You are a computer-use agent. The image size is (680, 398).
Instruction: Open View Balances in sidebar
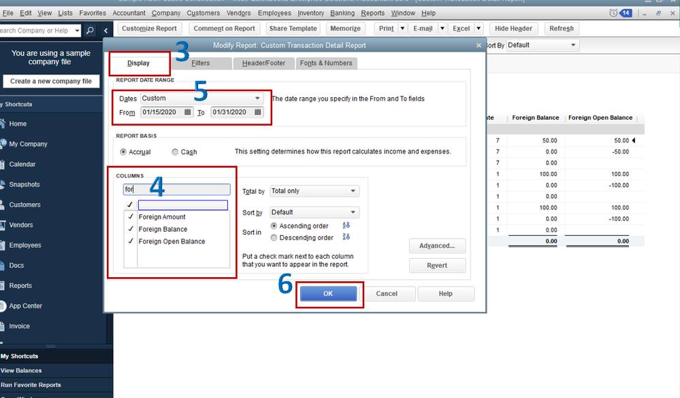click(21, 371)
